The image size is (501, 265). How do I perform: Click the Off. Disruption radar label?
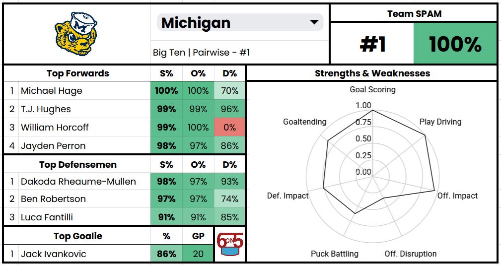pyautogui.click(x=411, y=254)
